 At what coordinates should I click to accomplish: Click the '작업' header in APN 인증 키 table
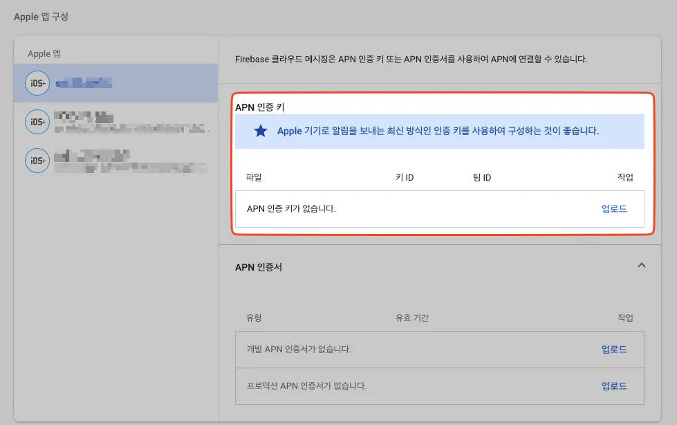(625, 177)
